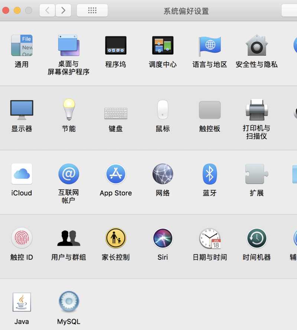Show all preferences via grid button
This screenshot has height=330, width=297.
coord(92,10)
